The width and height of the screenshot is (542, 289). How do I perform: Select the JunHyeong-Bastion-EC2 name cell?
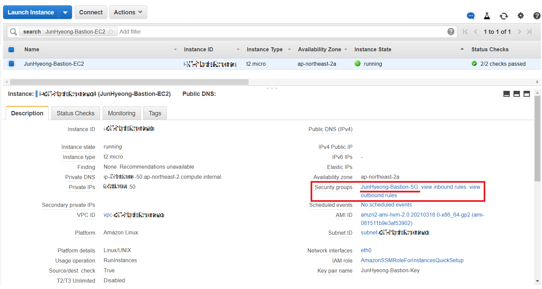(54, 64)
